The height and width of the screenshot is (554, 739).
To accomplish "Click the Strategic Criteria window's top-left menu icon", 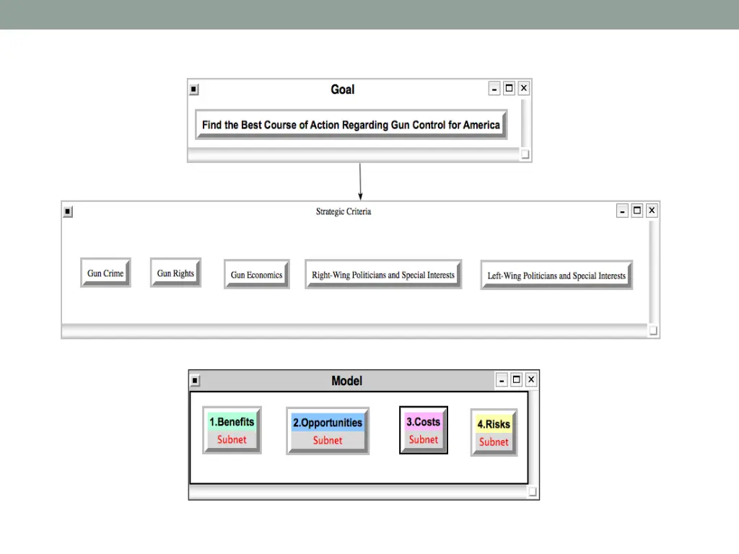I will (x=68, y=212).
